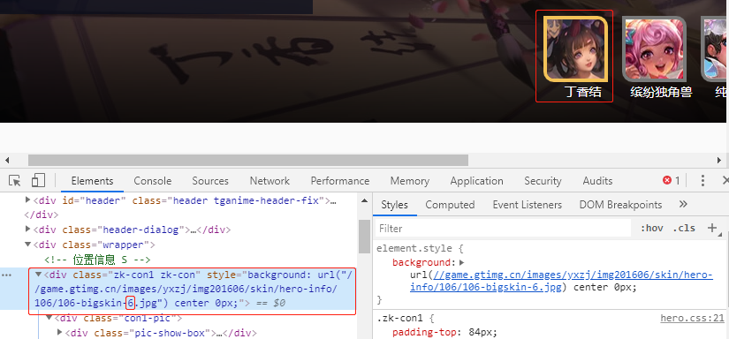This screenshot has height=339, width=729.
Task: Show more style tabs with double chevron
Action: (683, 204)
